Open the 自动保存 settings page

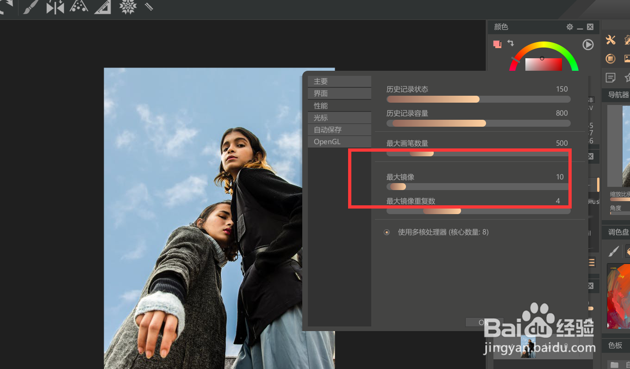[x=339, y=129]
